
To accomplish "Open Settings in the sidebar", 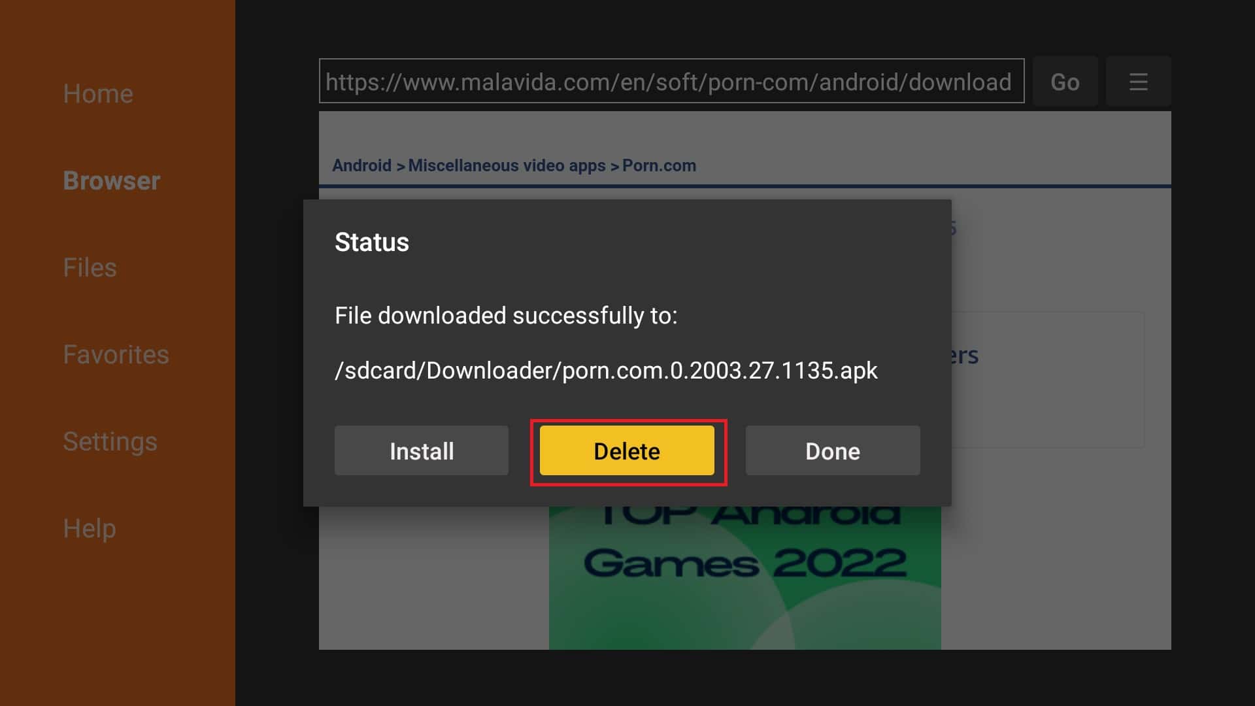I will pyautogui.click(x=110, y=441).
